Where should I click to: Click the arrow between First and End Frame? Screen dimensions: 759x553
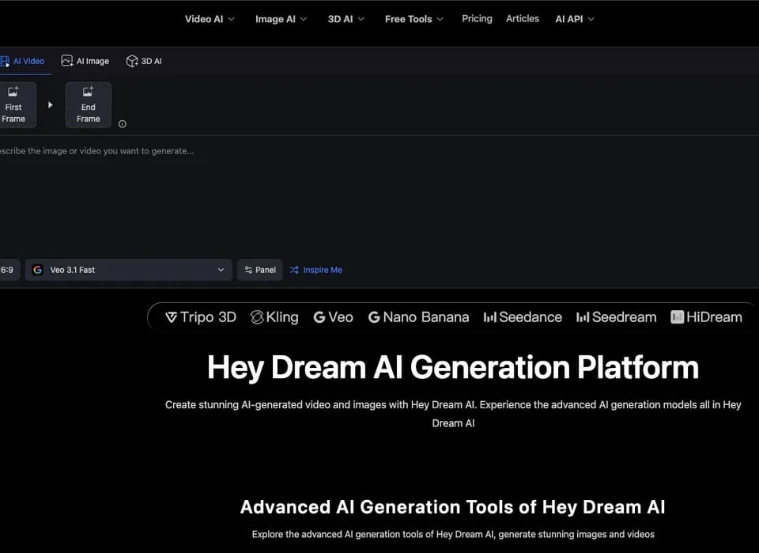tap(51, 105)
